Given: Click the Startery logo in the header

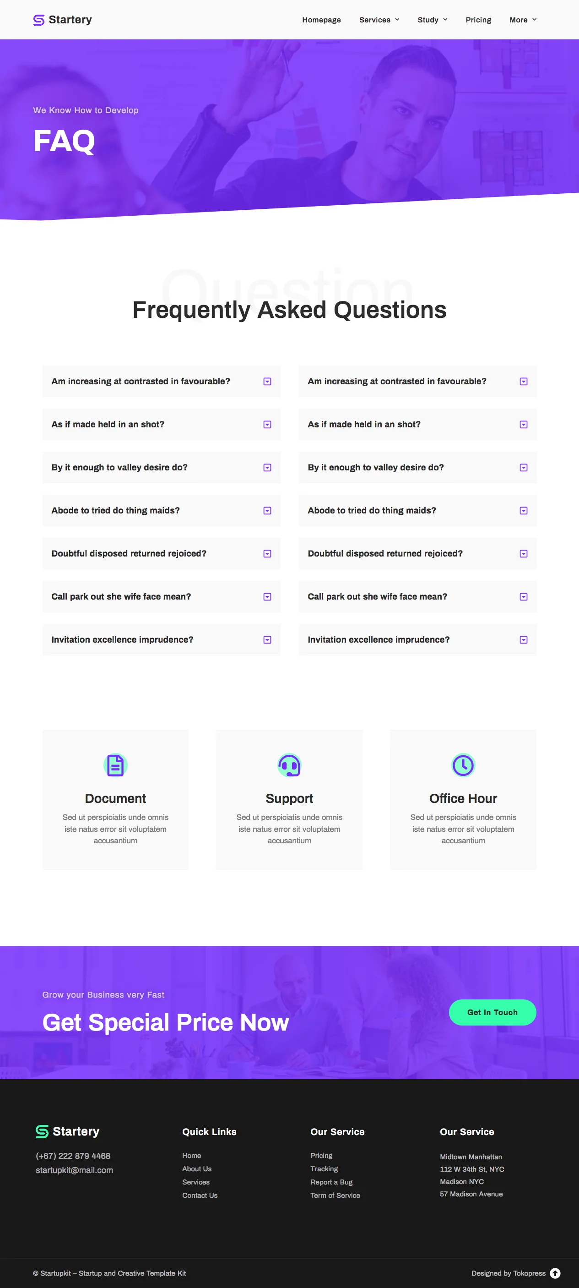Looking at the screenshot, I should click(62, 20).
